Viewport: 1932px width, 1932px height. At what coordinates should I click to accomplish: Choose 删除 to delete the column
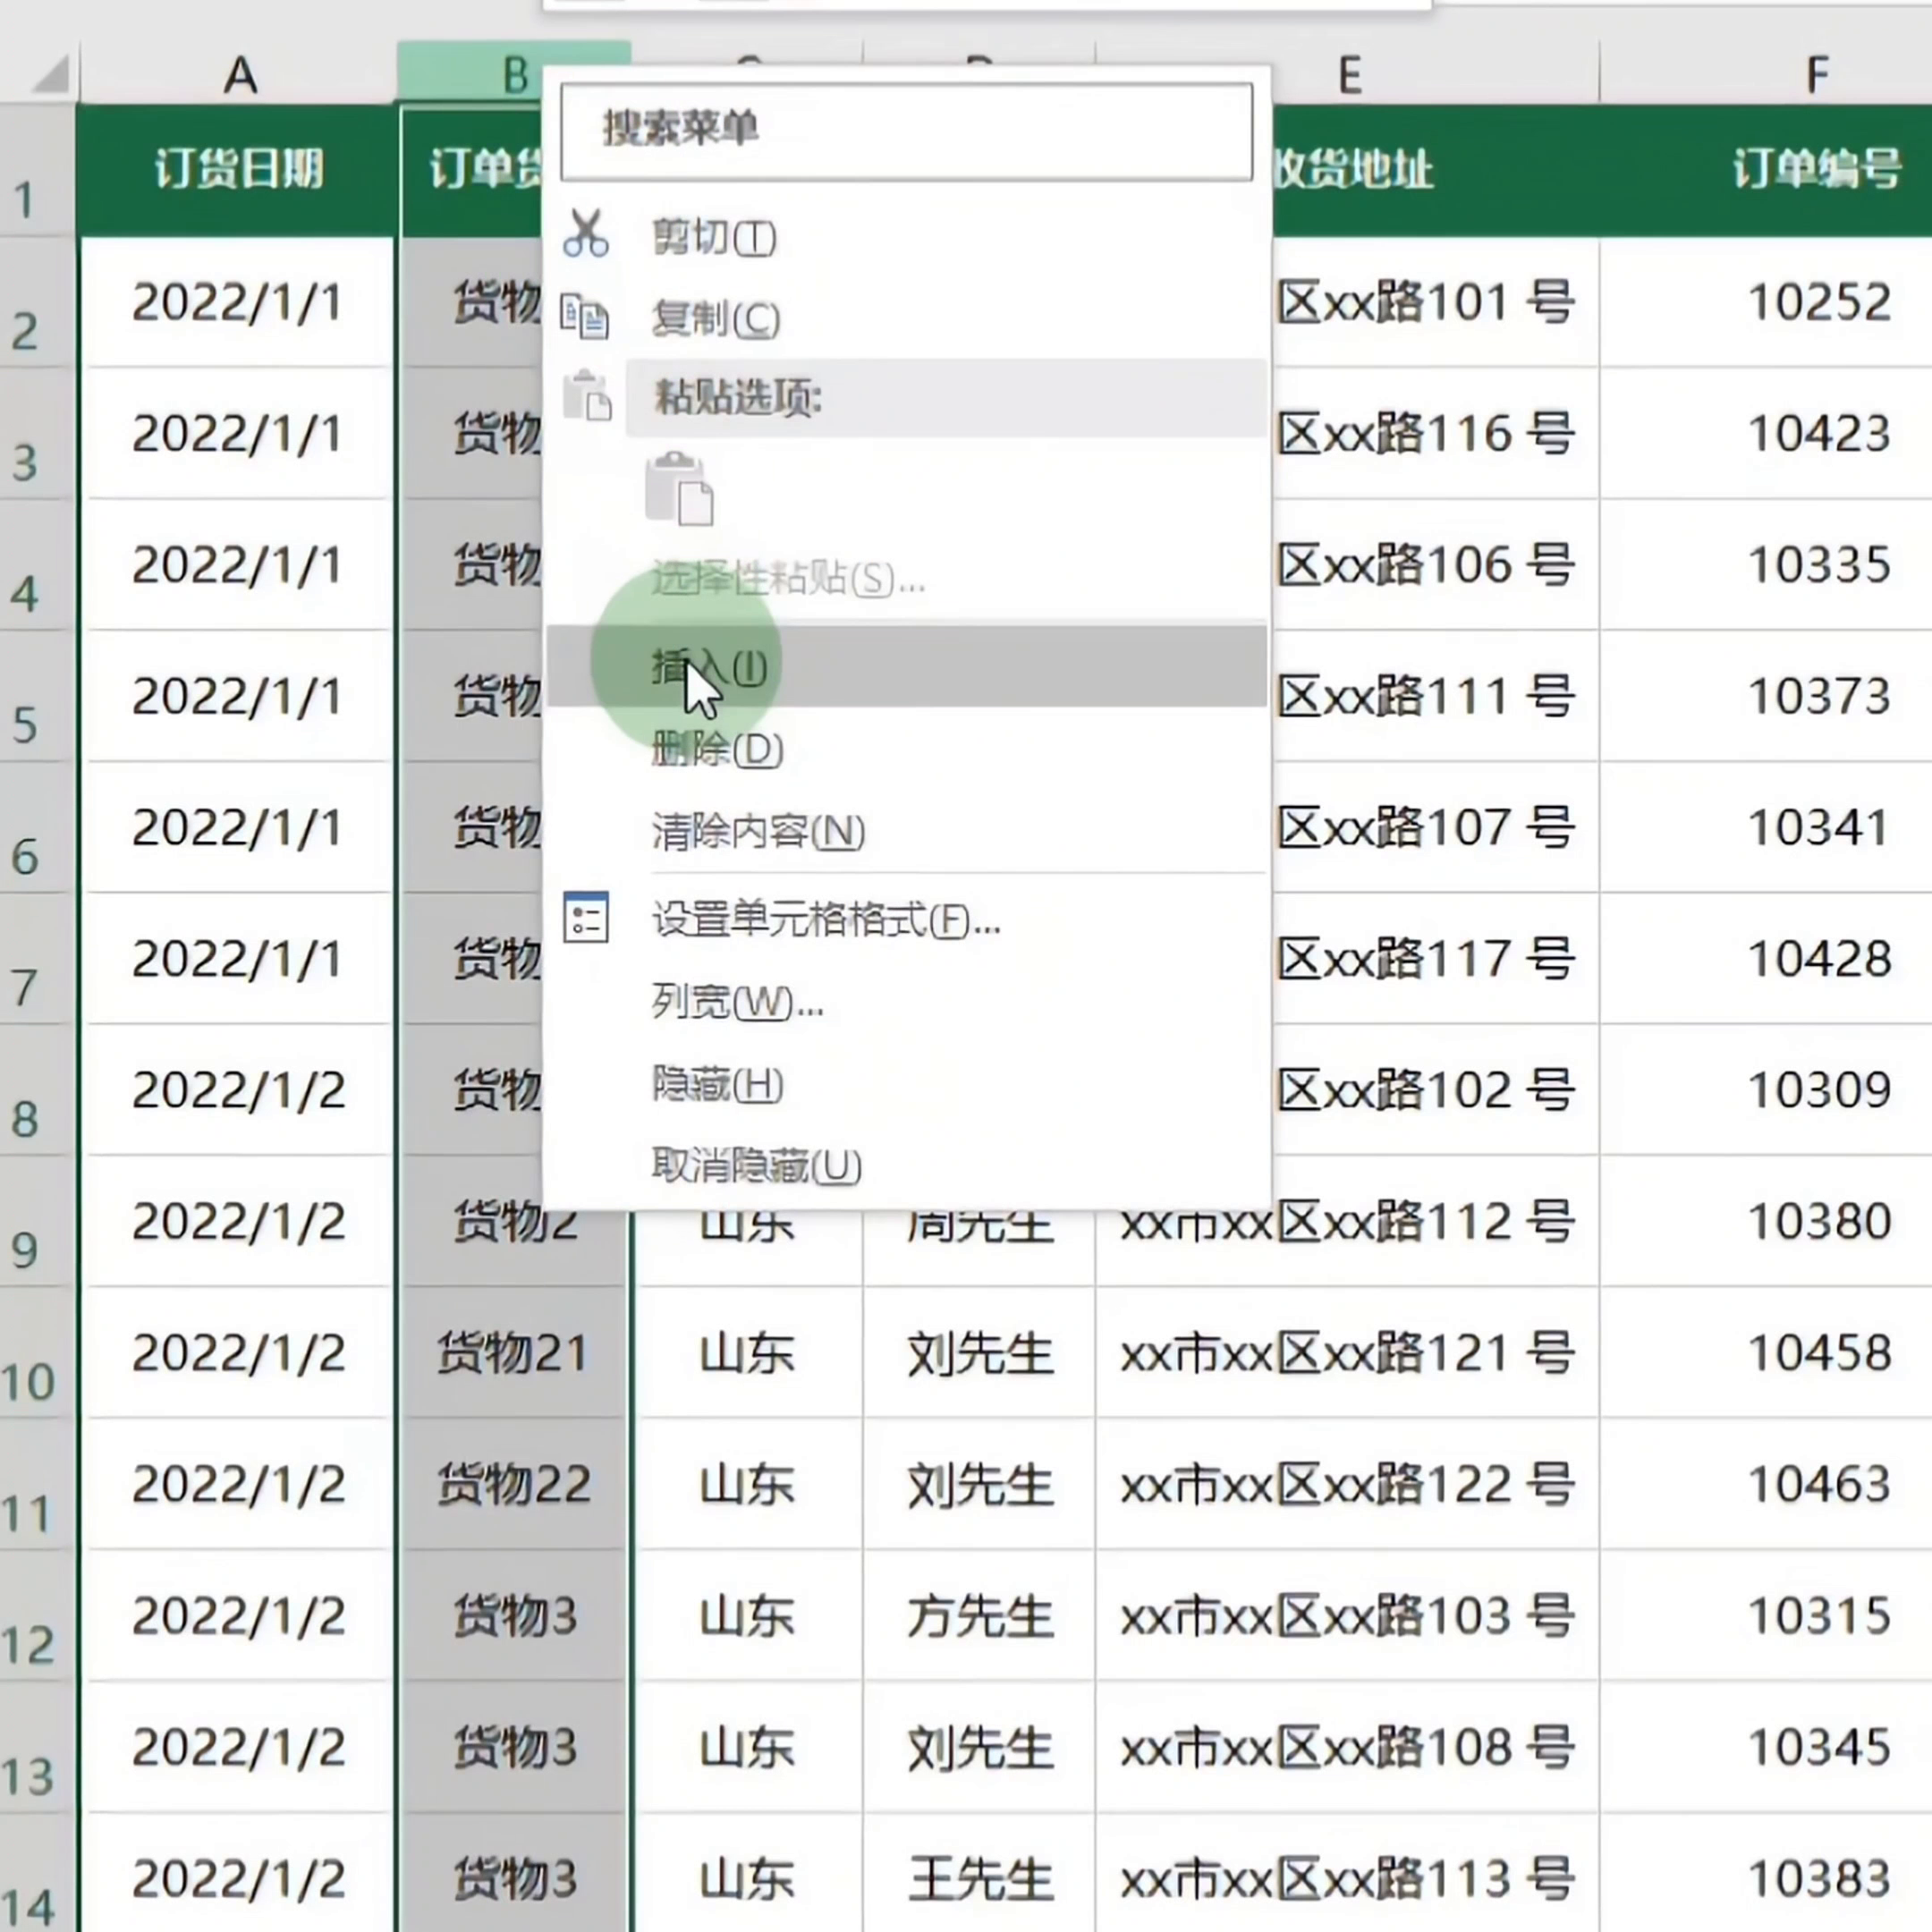[x=714, y=750]
